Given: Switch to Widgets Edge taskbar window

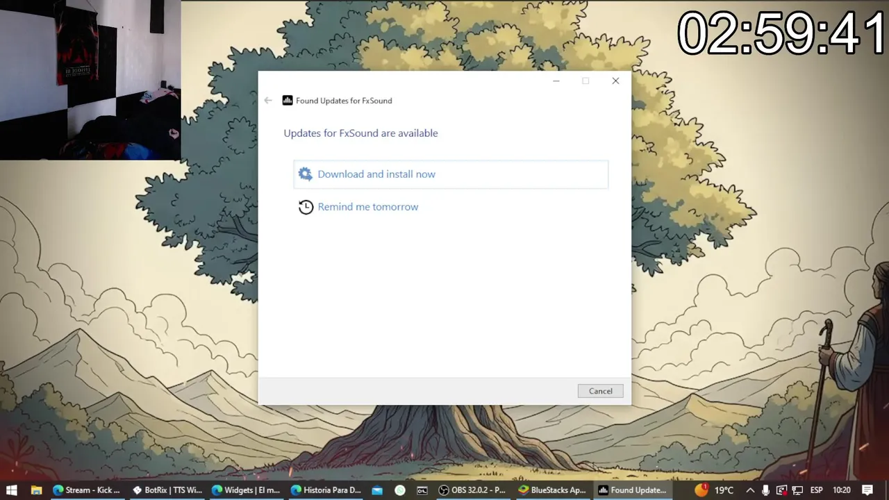Looking at the screenshot, I should [x=247, y=490].
